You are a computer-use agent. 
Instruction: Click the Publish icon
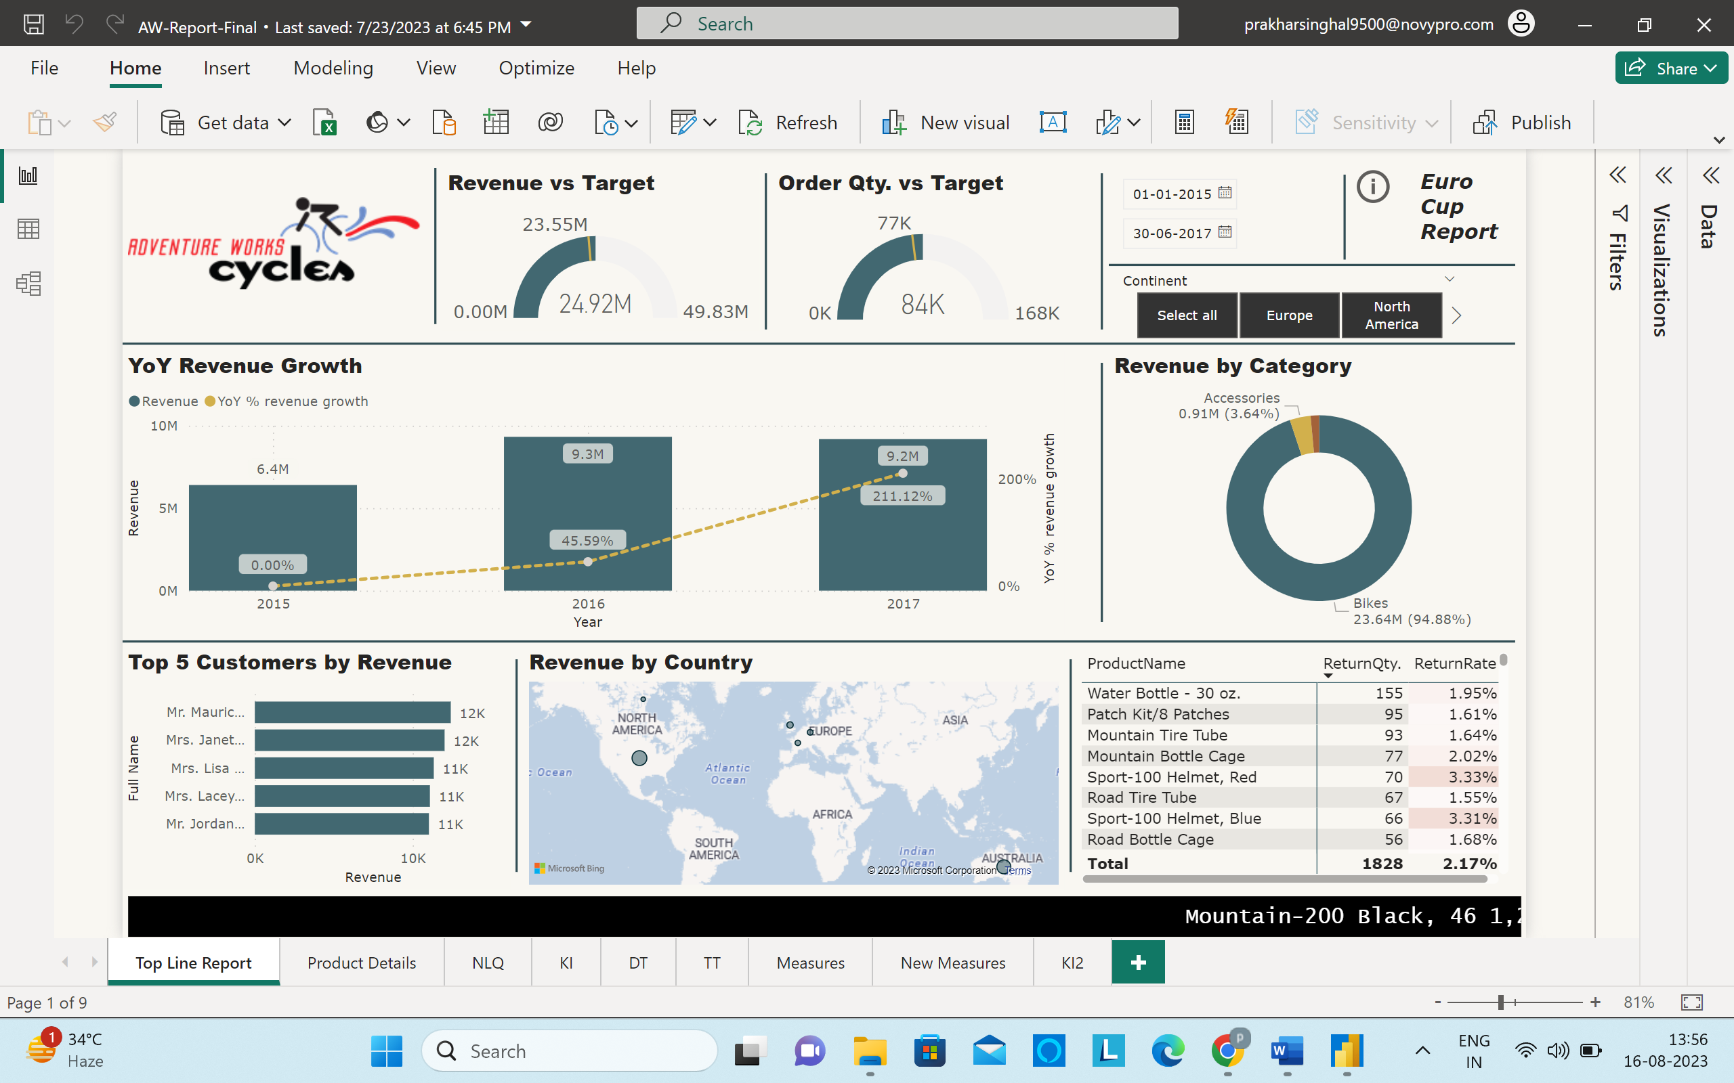1522,123
